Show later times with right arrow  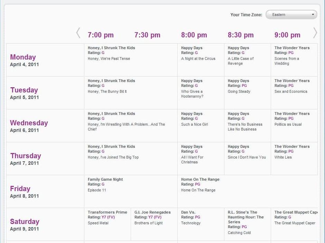315,33
